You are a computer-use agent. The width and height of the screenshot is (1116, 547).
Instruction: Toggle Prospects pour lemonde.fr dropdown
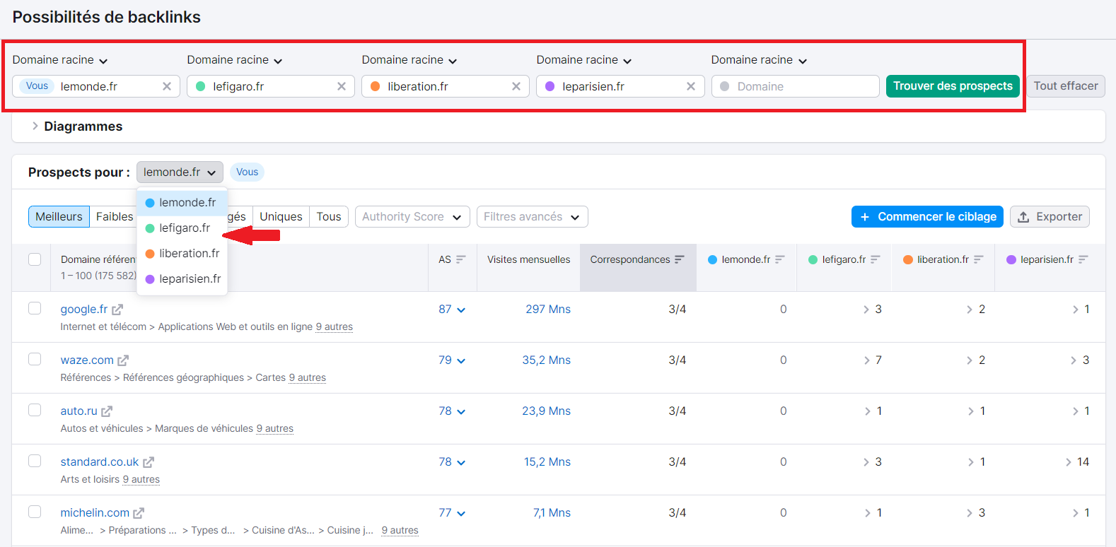[x=180, y=172]
